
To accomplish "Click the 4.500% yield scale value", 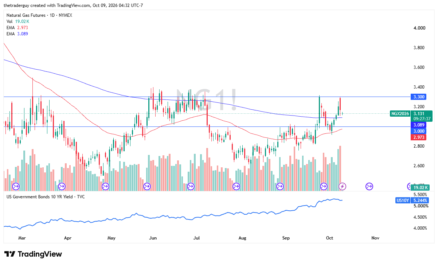I will click(420, 217).
